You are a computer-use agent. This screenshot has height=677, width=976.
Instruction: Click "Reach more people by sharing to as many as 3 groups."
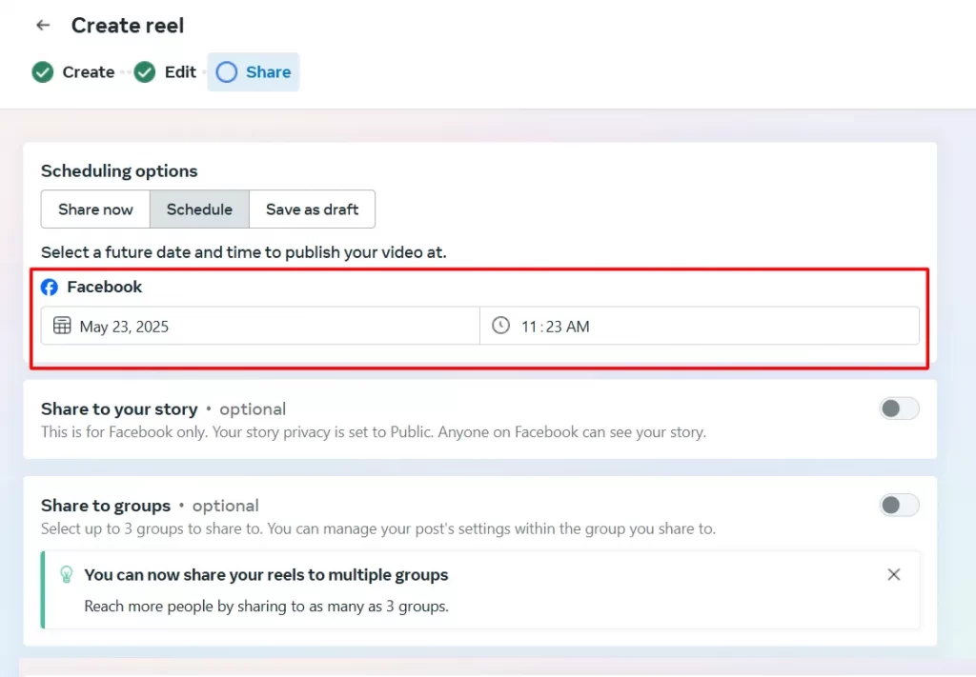pos(267,607)
